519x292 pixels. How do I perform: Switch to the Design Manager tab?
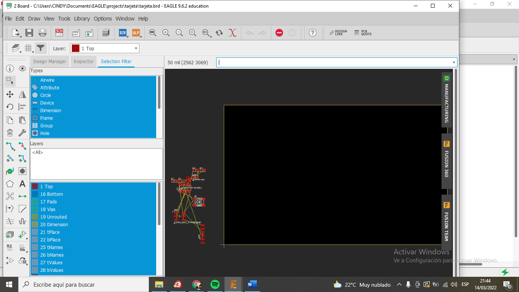pos(49,62)
